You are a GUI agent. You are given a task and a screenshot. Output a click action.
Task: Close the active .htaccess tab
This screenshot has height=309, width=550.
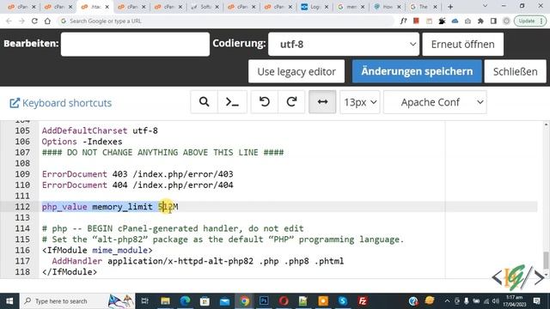coord(107,7)
